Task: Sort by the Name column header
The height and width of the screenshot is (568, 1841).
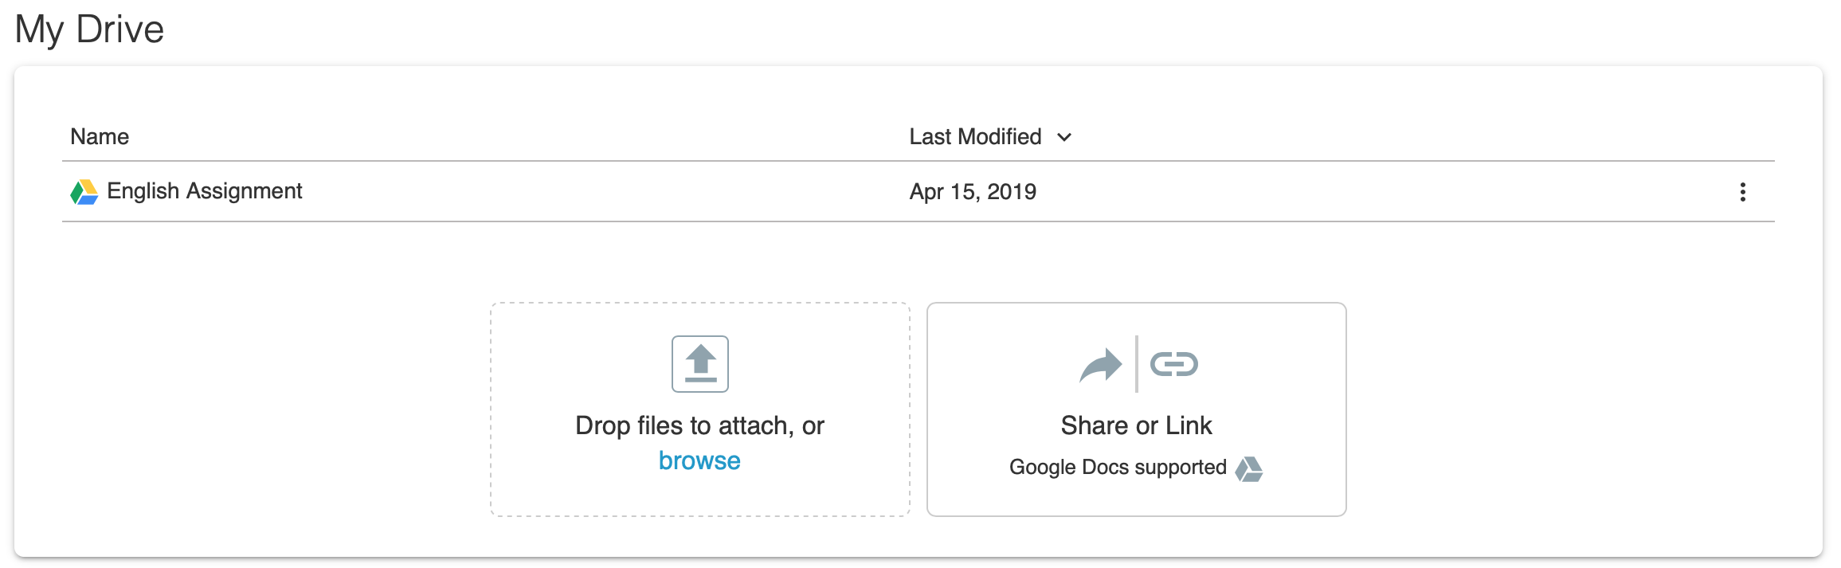Action: pyautogui.click(x=100, y=136)
